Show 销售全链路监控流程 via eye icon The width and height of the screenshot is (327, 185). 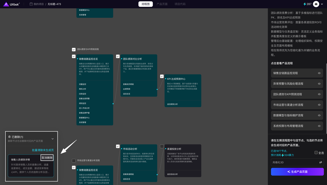pos(319,73)
